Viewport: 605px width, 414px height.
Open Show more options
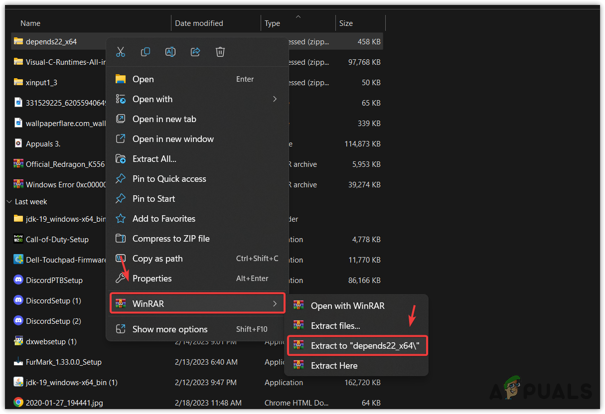pyautogui.click(x=170, y=329)
